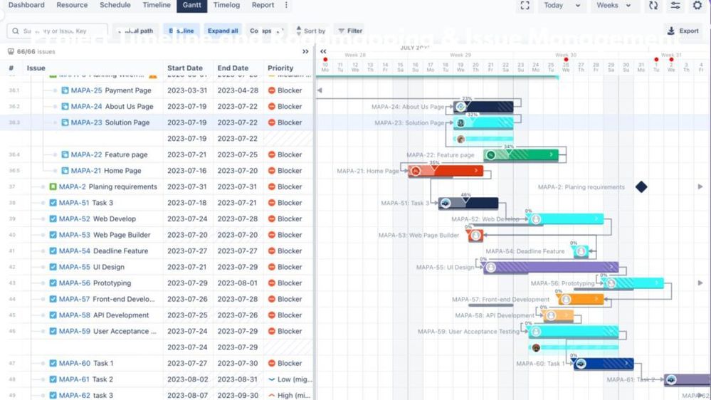Click the MAPA-57 task checkbox icon

(53, 300)
